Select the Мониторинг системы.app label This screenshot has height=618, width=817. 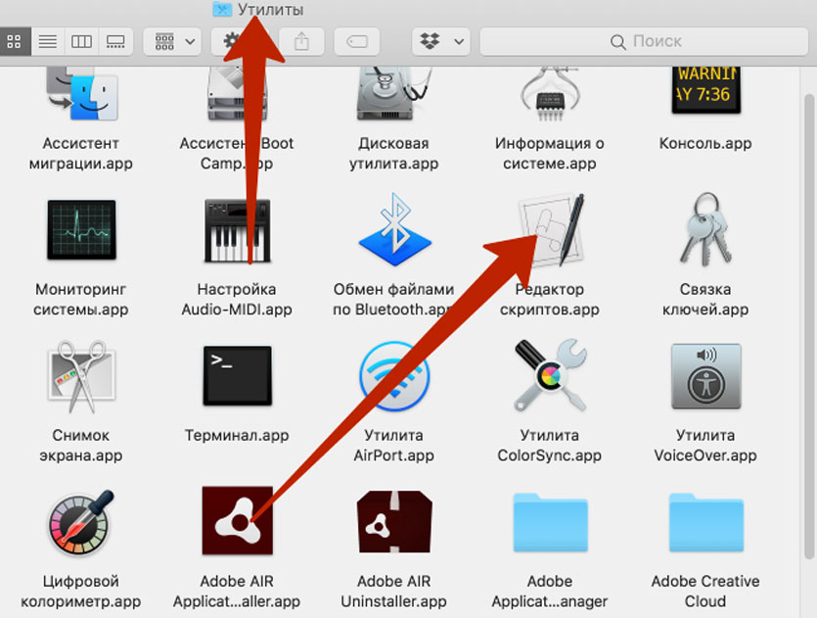81,300
